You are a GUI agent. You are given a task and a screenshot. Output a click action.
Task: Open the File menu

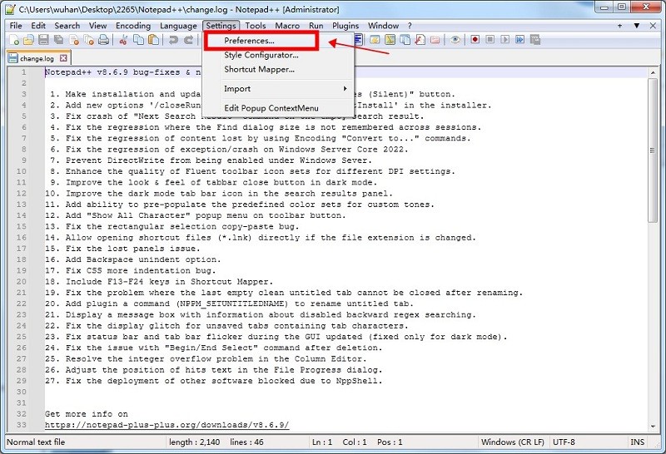point(16,26)
